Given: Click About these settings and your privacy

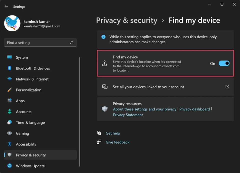Looking at the screenshot, I should point(144,109).
